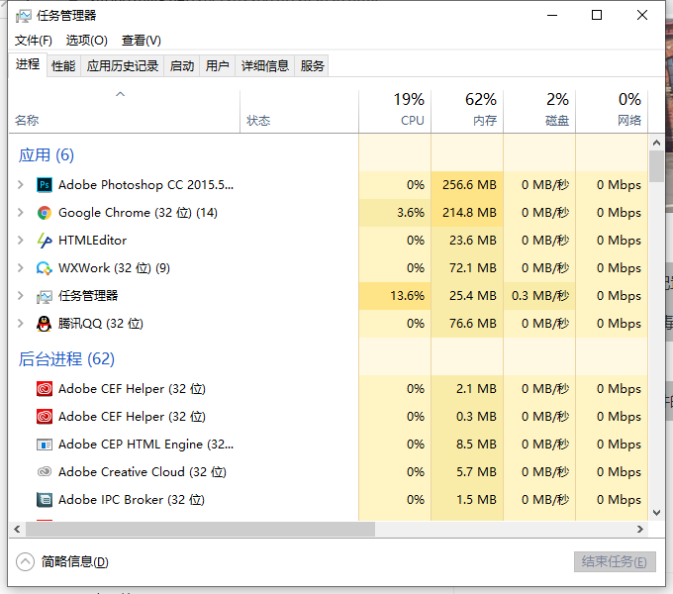Click the Adobe Creative Cloud icon

[x=45, y=472]
